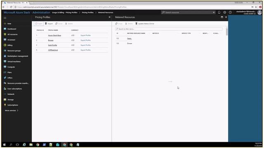Click Pricing Profiles breadcrumb
The image size is (264, 148).
[87, 13]
